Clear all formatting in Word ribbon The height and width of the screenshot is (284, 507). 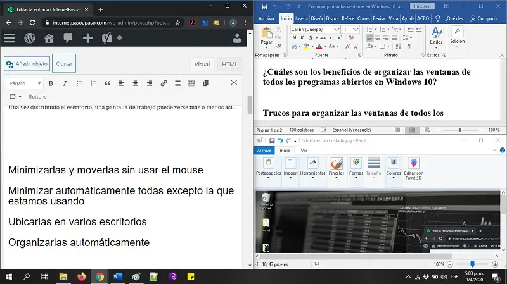pyautogui.click(x=351, y=38)
